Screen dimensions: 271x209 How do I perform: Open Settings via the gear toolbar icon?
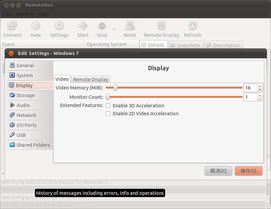[x=59, y=26]
